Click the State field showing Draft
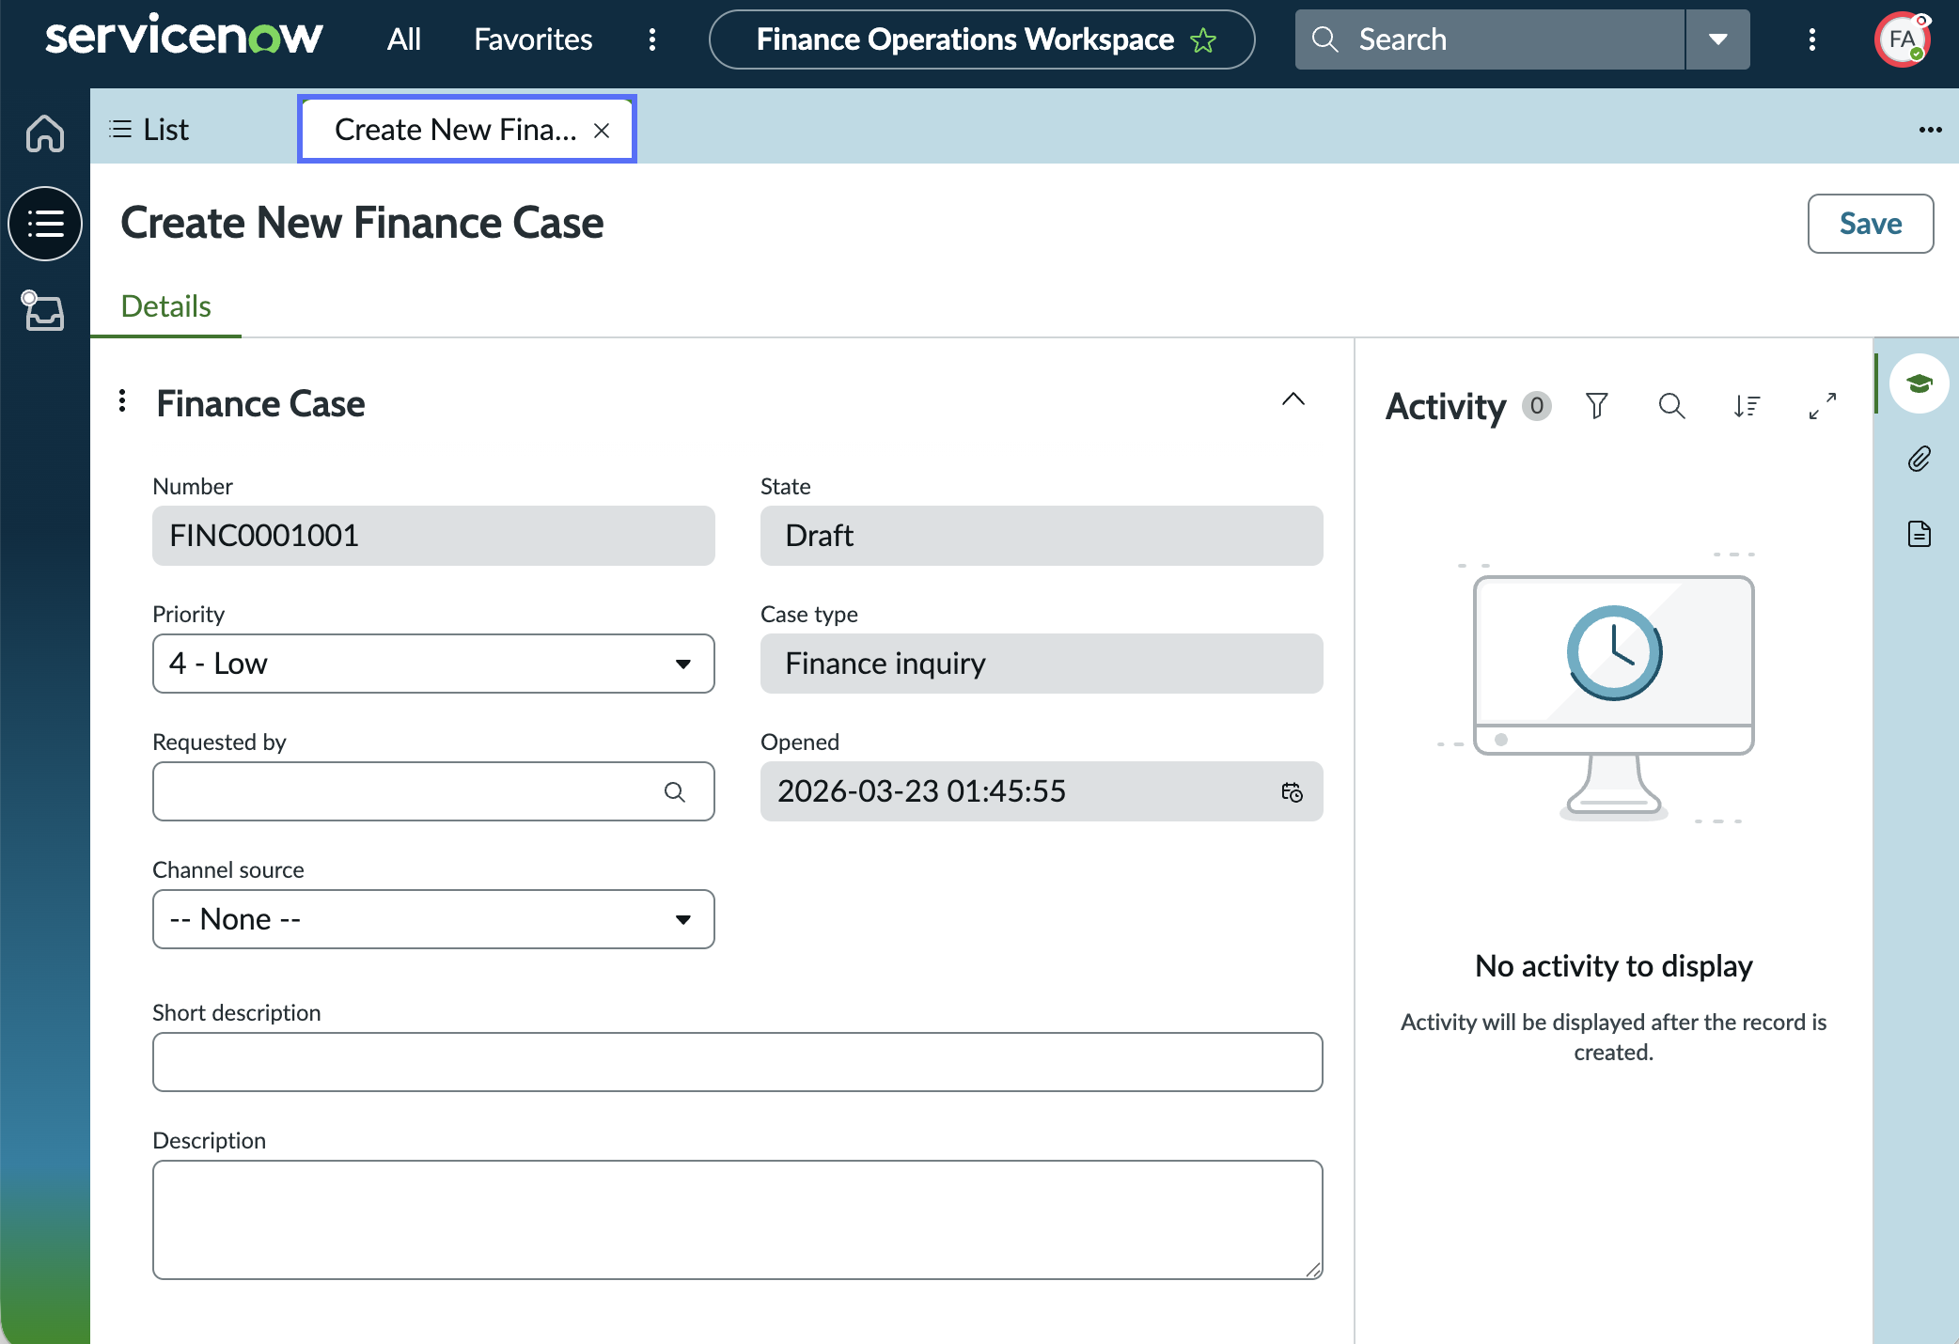This screenshot has width=1959, height=1344. coord(1042,536)
